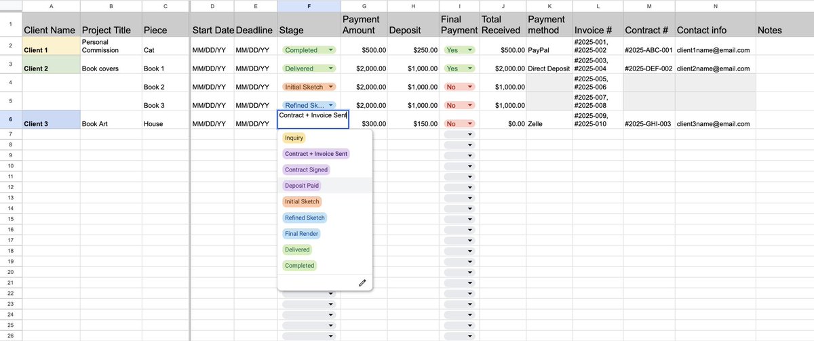
Task: Choose Completed option in dropdown list
Action: pyautogui.click(x=299, y=266)
